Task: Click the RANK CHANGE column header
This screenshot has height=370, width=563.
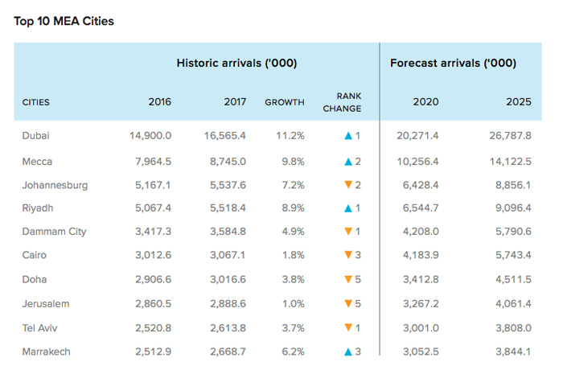Action: click(x=342, y=102)
